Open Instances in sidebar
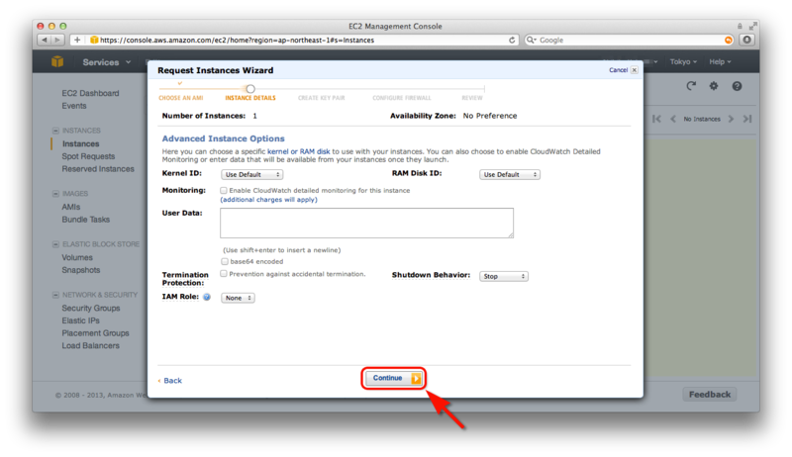The height and width of the screenshot is (457, 792). point(81,143)
